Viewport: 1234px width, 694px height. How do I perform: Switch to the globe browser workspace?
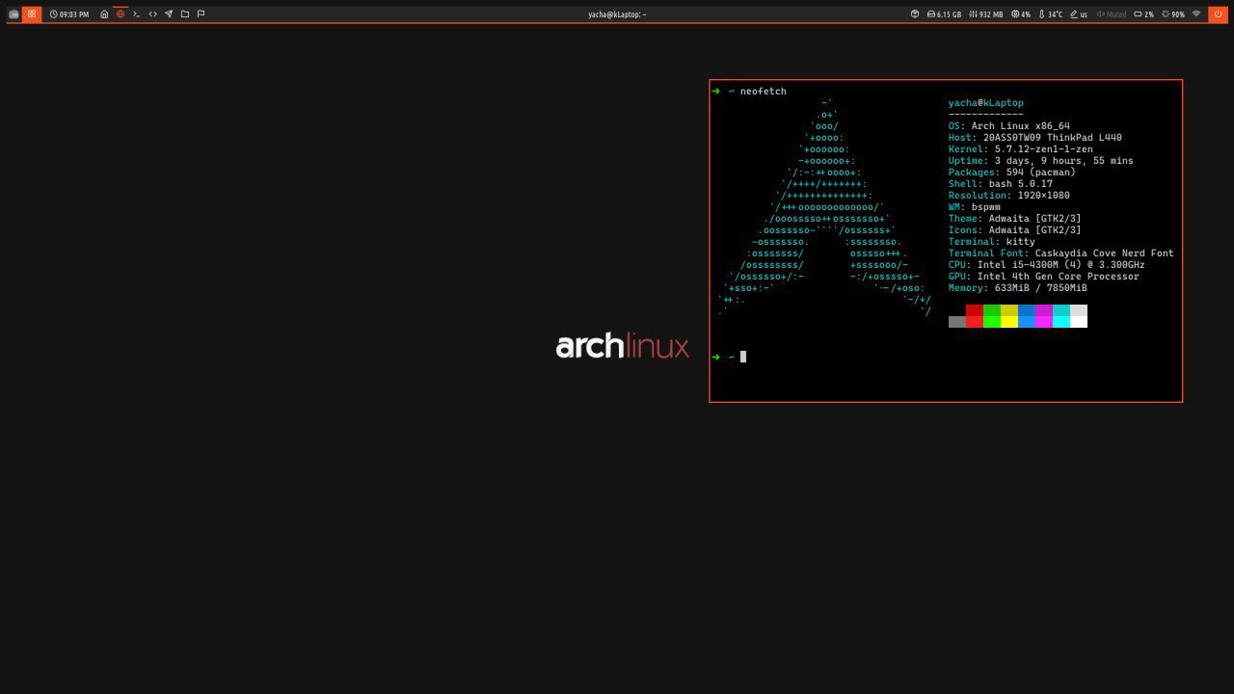click(121, 14)
